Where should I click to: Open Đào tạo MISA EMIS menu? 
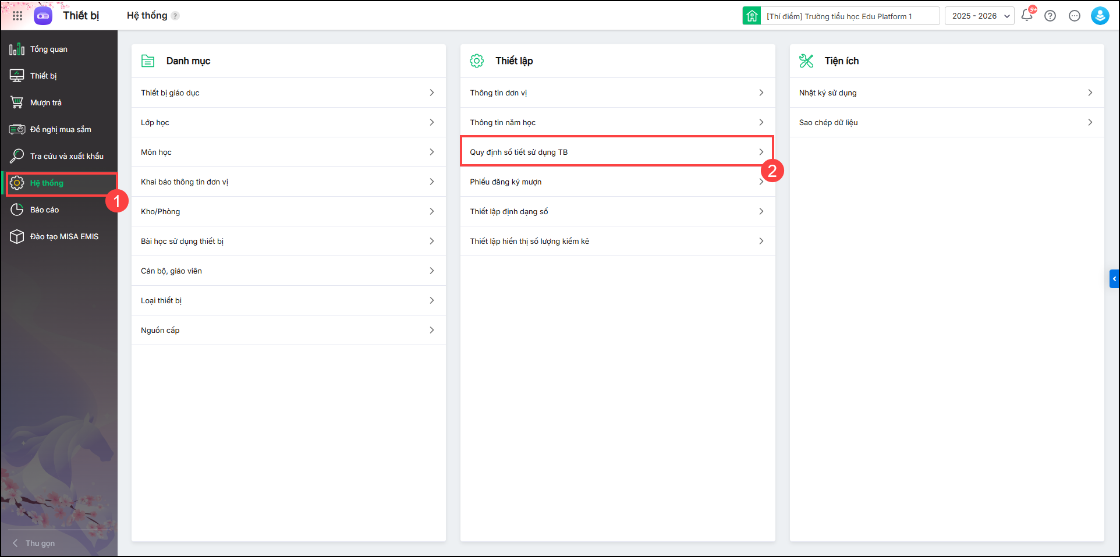(x=64, y=237)
